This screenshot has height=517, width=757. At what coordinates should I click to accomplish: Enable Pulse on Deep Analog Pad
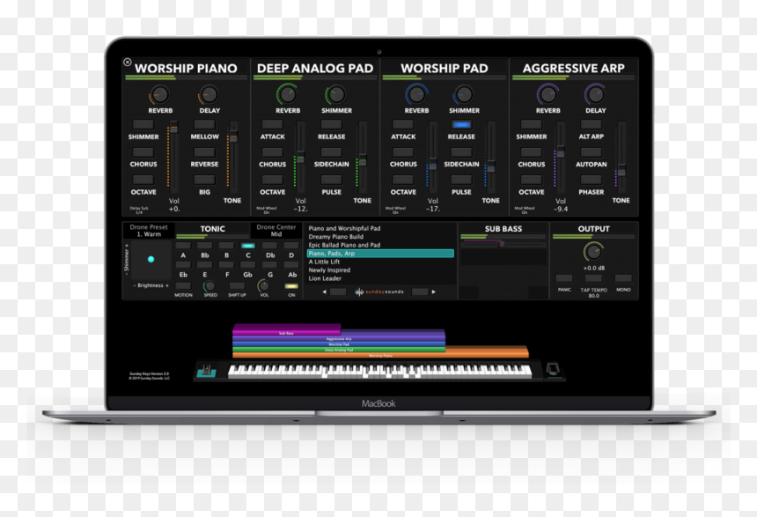331,180
